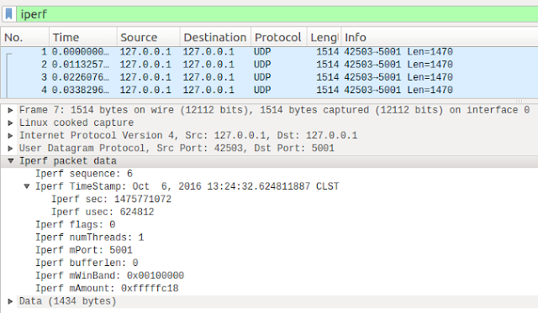Select packet 3 at time 0.0226076
Image resolution: width=538 pixels, height=313 pixels.
(269, 77)
